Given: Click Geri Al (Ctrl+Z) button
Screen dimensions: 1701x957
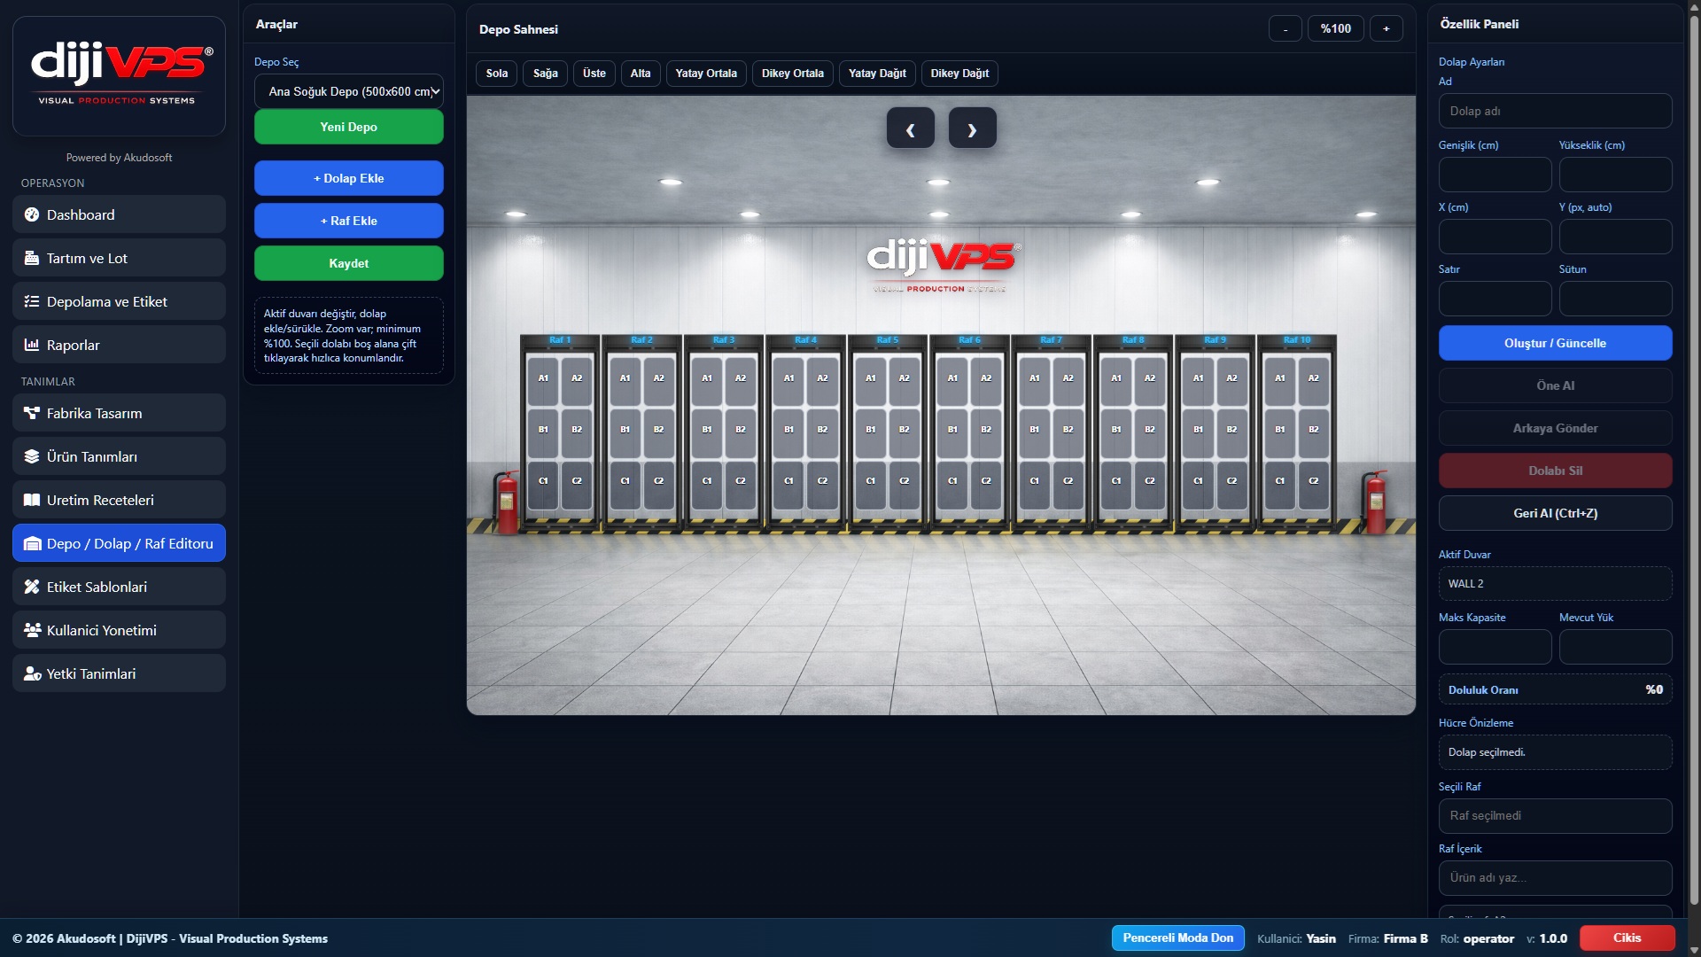Looking at the screenshot, I should [x=1556, y=513].
